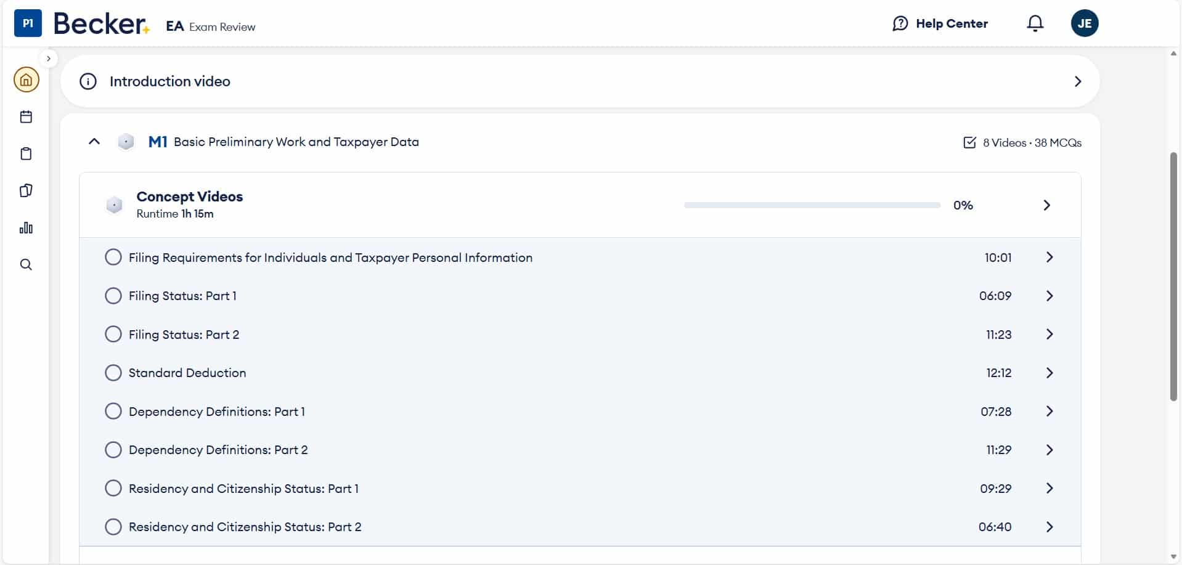Click the clipboard icon in sidebar
This screenshot has width=1182, height=565.
tap(26, 154)
